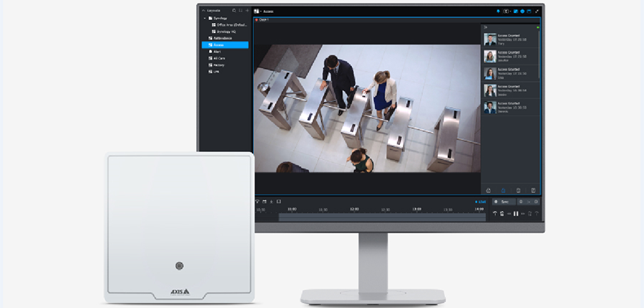
Task: Open the Alert layout
Action: 217,52
